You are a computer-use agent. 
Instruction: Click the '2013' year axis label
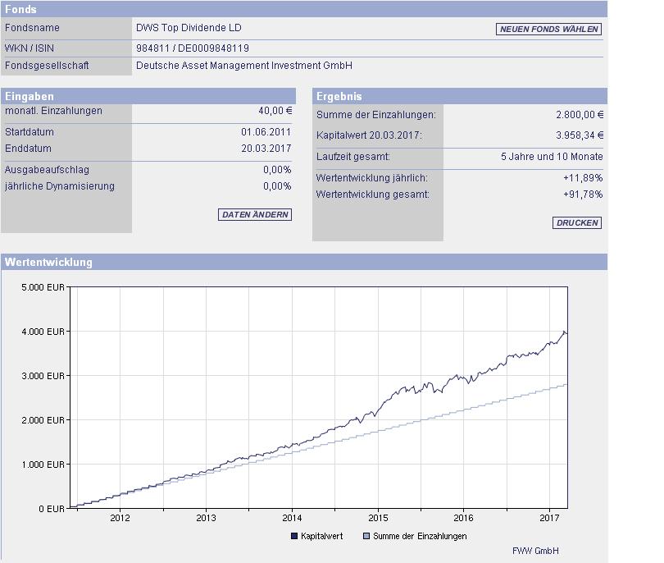click(x=206, y=518)
